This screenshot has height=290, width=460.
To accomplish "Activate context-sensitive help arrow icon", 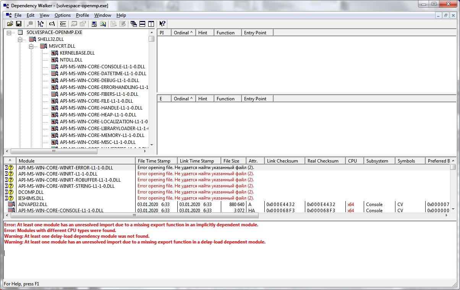I will pos(162,24).
